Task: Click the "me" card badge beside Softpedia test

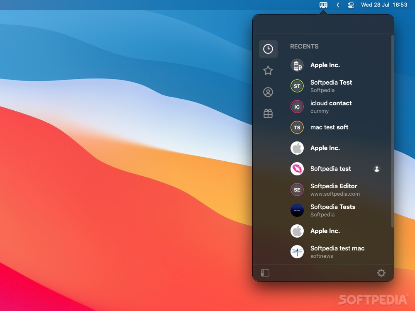Action: pyautogui.click(x=377, y=169)
